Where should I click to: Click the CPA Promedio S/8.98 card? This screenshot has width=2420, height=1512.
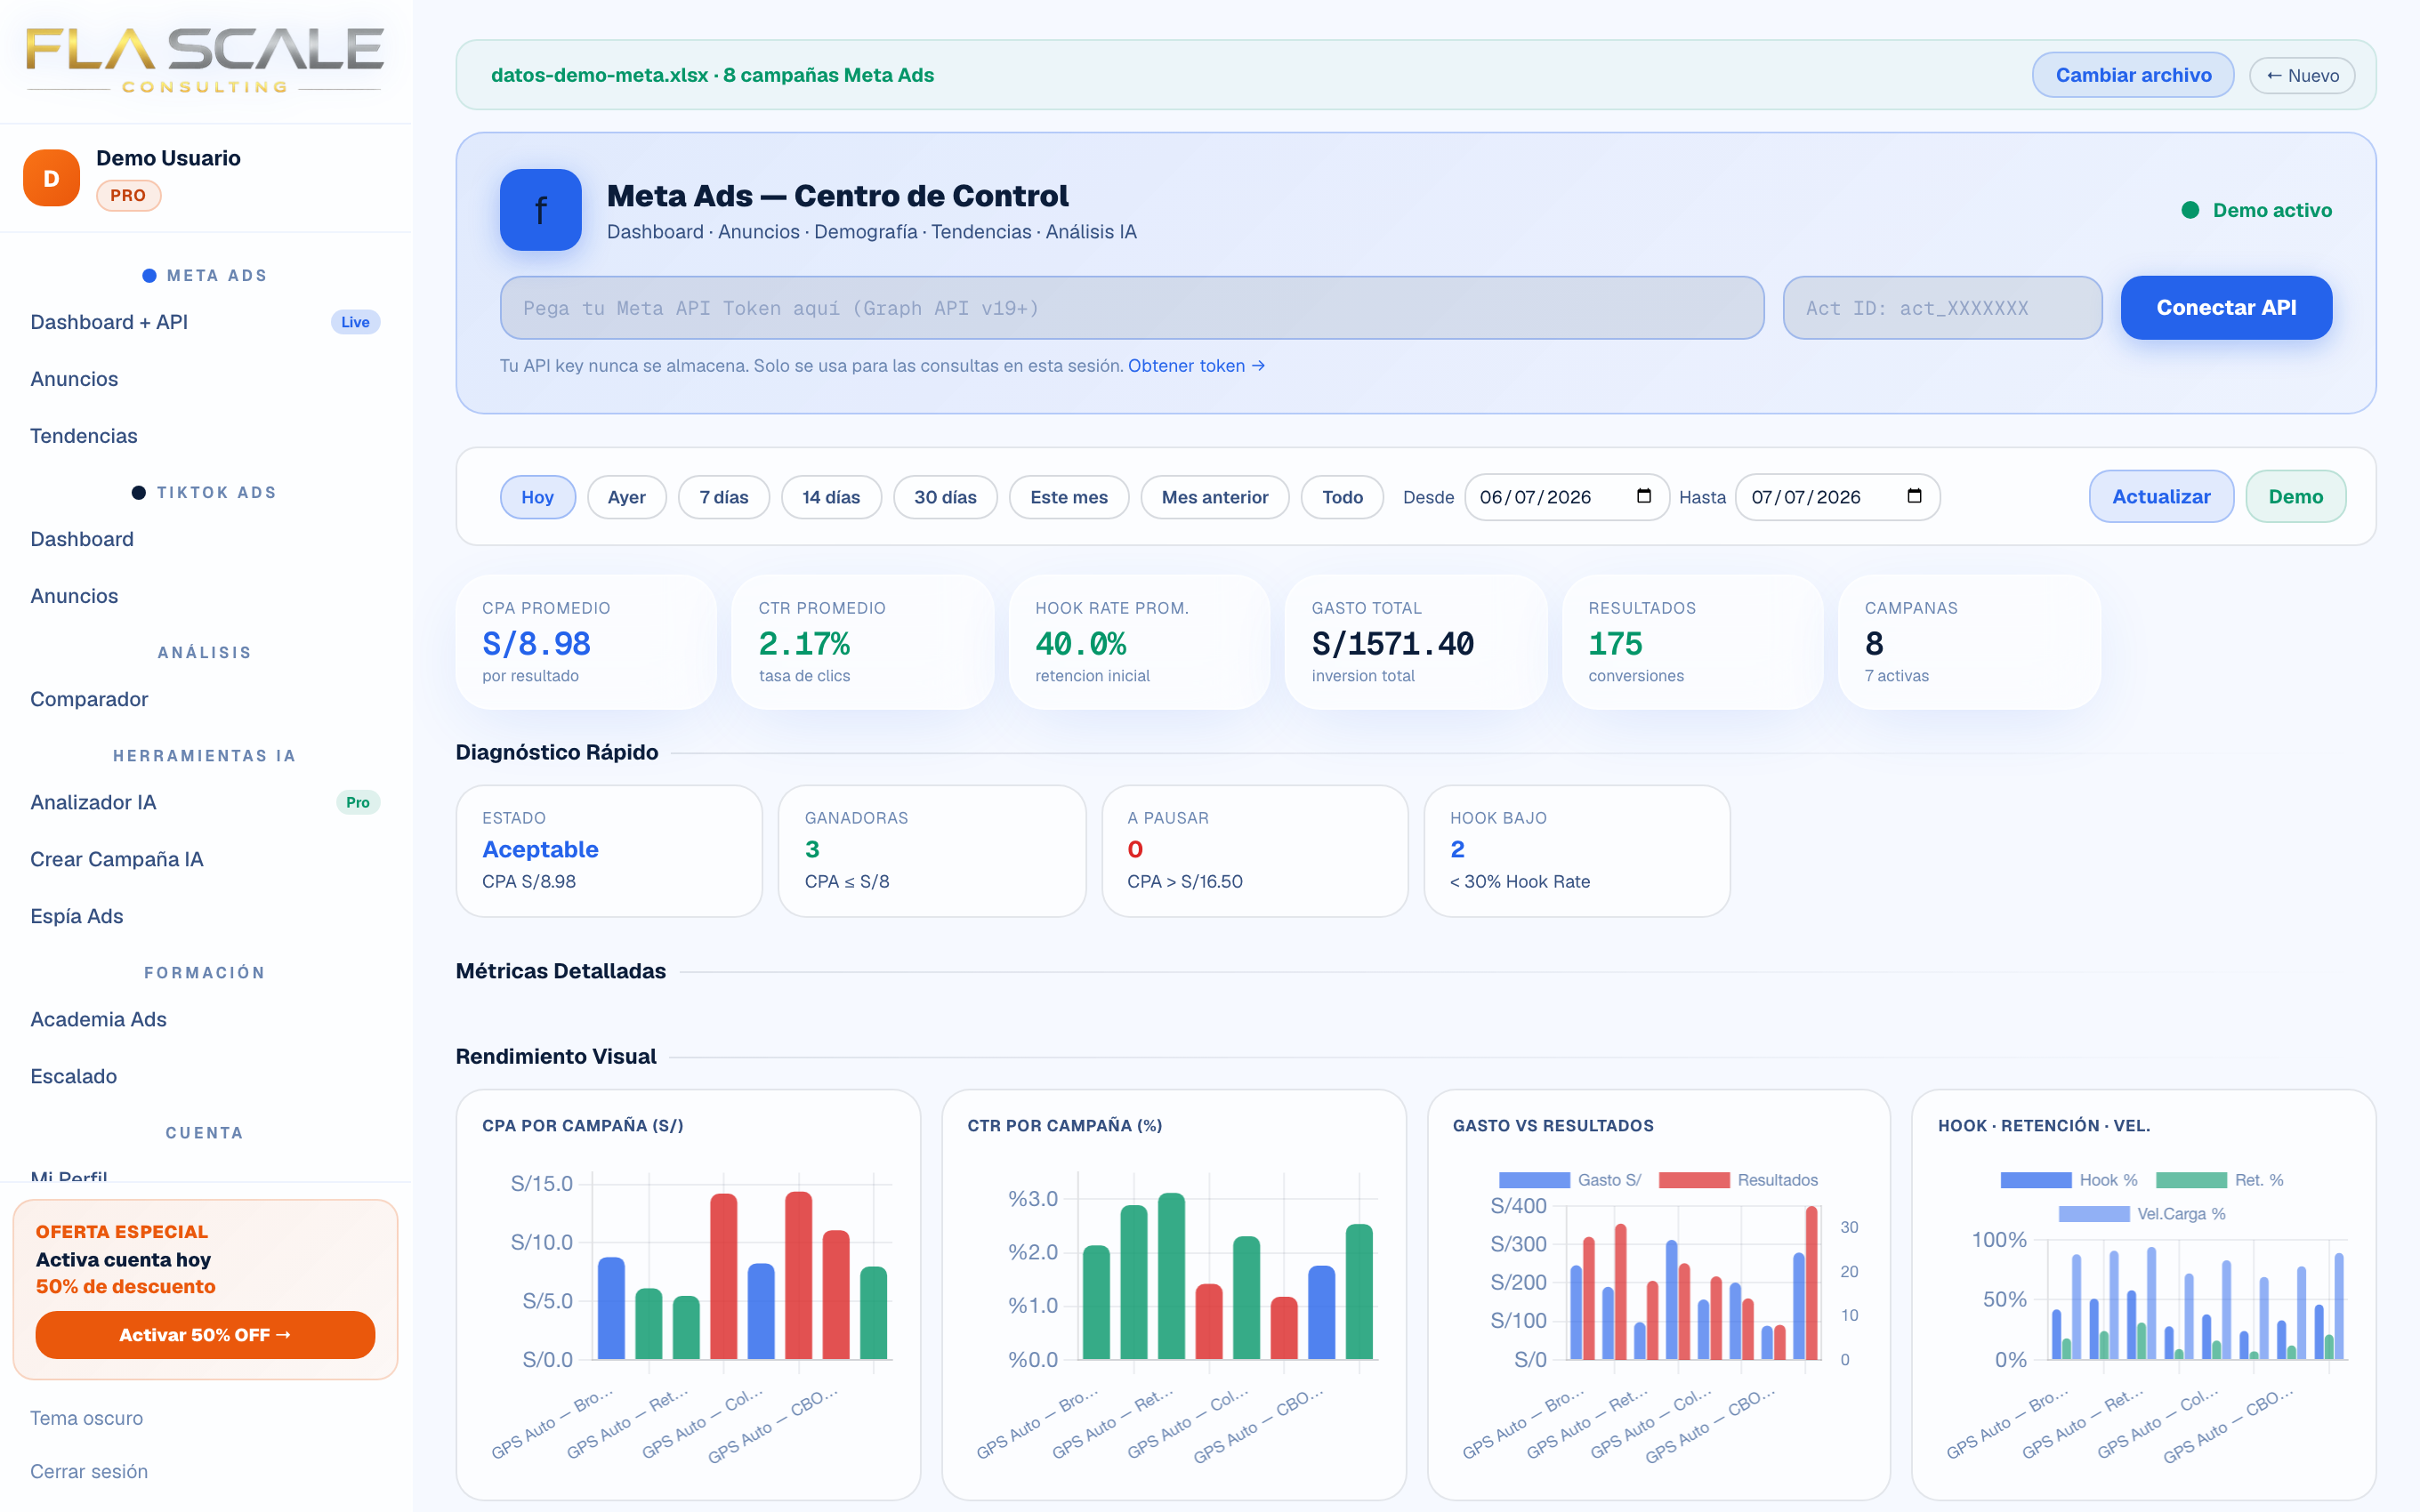click(587, 642)
